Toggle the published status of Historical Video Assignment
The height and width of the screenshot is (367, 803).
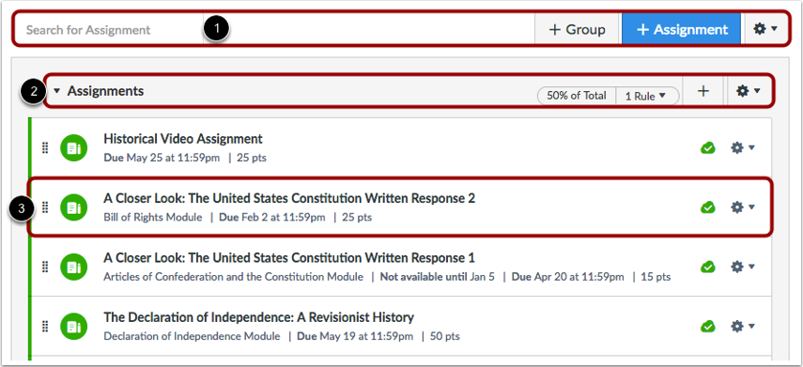click(708, 148)
